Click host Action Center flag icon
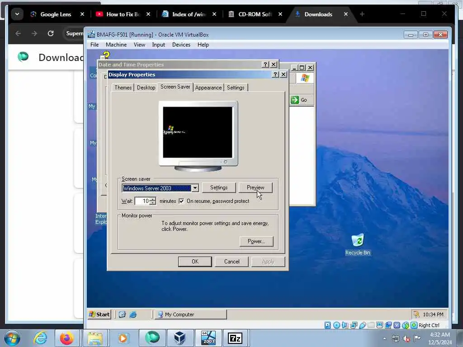Image resolution: width=463 pixels, height=347 pixels. click(417, 338)
